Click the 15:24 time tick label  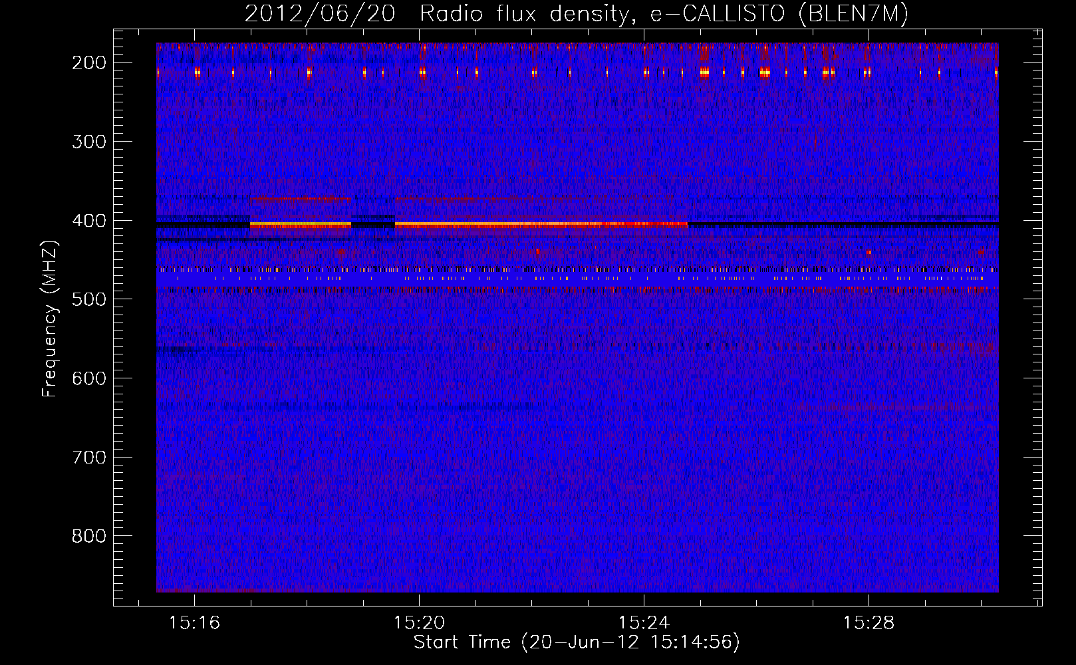click(x=644, y=623)
